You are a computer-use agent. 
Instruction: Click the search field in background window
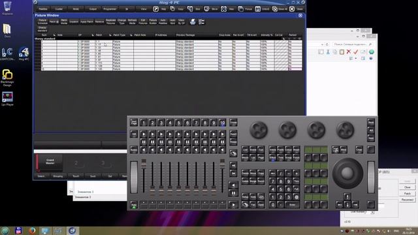[x=353, y=44]
